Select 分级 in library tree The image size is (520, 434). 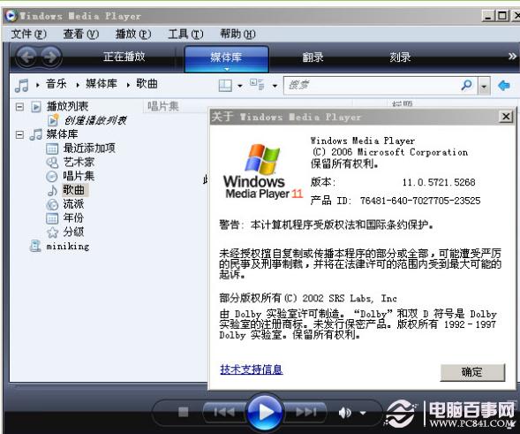tap(73, 232)
